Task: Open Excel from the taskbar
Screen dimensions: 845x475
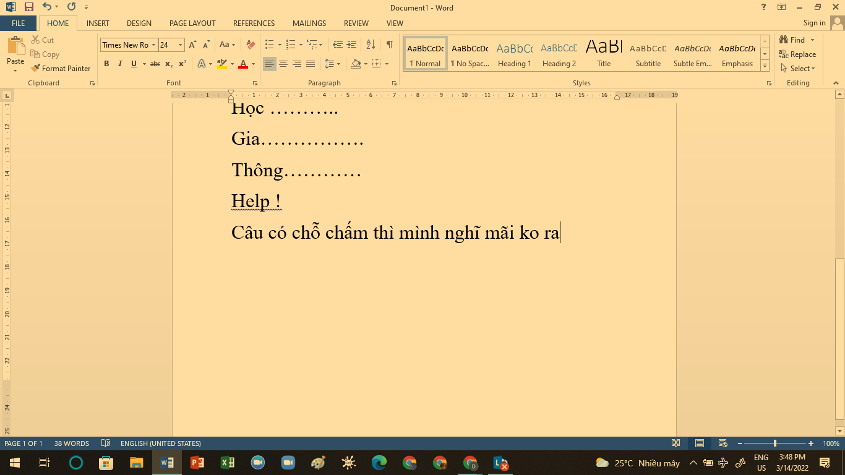Action: click(228, 463)
